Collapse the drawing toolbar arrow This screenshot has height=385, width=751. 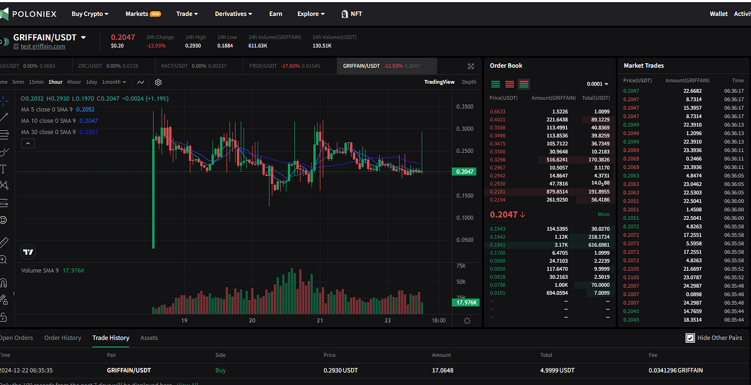pos(13,293)
